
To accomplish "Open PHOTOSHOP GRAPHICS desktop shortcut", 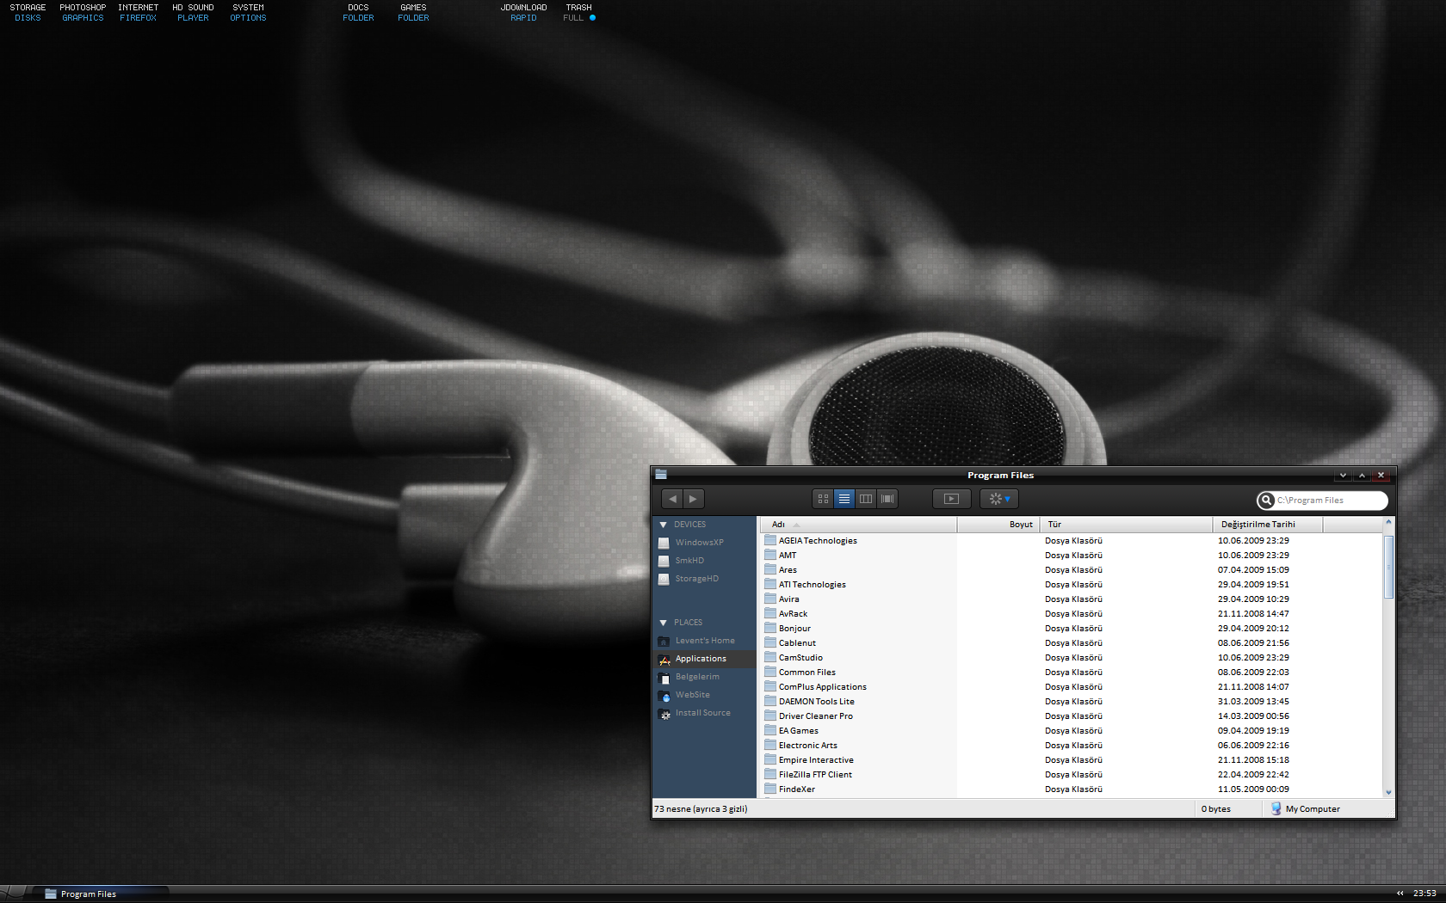I will point(83,13).
